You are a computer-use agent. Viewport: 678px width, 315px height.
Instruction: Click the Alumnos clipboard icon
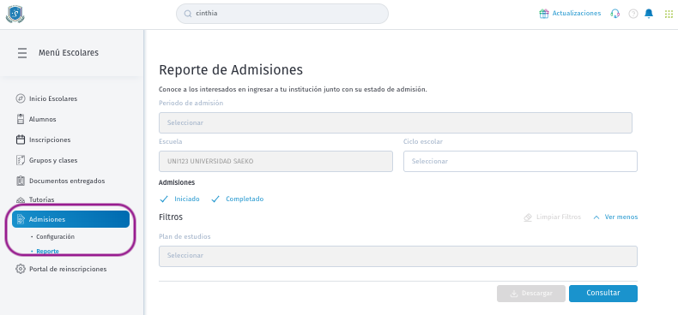(21, 119)
